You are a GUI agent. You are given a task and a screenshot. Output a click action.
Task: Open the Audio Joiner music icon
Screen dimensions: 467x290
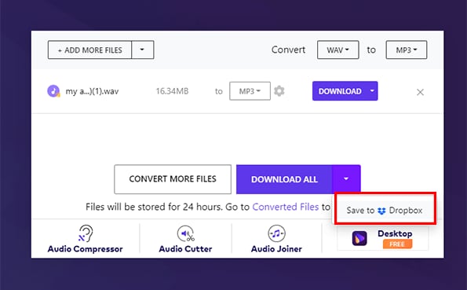click(x=276, y=233)
